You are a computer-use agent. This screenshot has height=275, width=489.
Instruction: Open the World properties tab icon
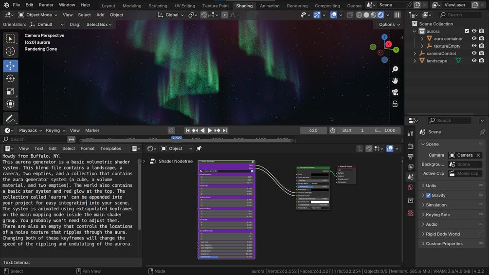coord(410,187)
